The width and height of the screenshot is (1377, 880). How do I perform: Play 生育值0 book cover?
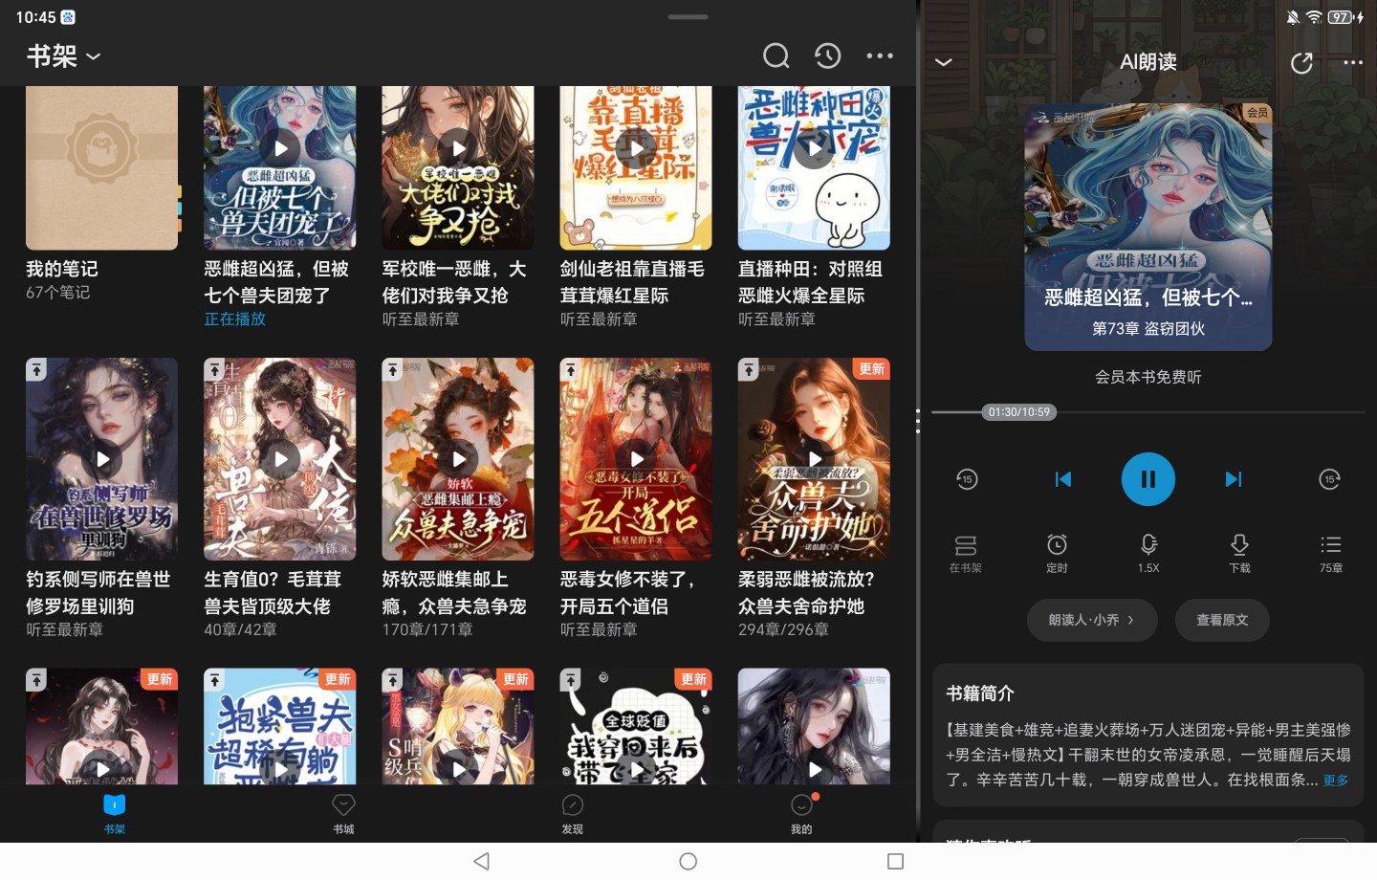[x=280, y=459]
